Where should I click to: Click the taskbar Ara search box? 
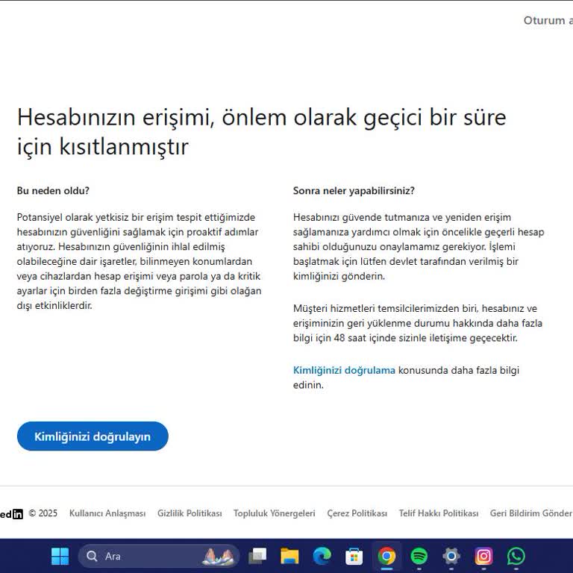click(x=159, y=556)
